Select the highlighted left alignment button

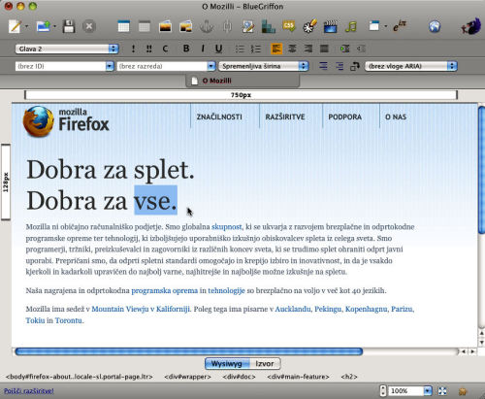point(276,49)
